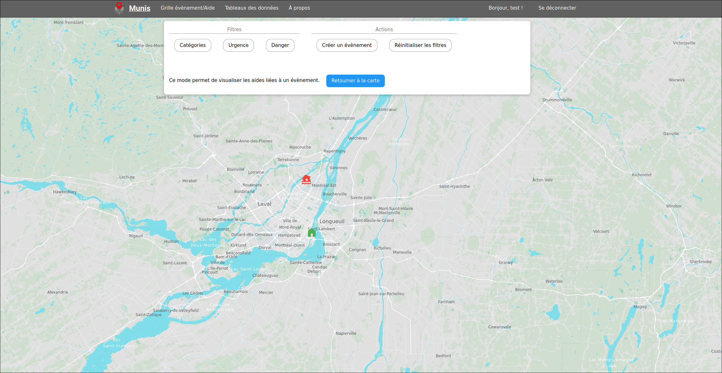Click the Sherbrooke label on map
The width and height of the screenshot is (722, 373).
point(700,261)
